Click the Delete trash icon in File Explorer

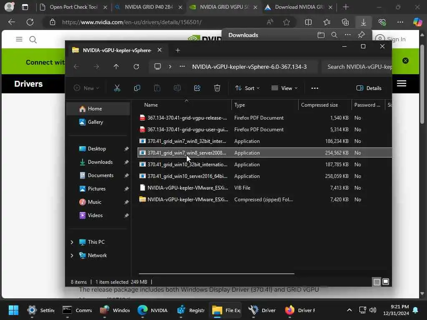tap(217, 88)
